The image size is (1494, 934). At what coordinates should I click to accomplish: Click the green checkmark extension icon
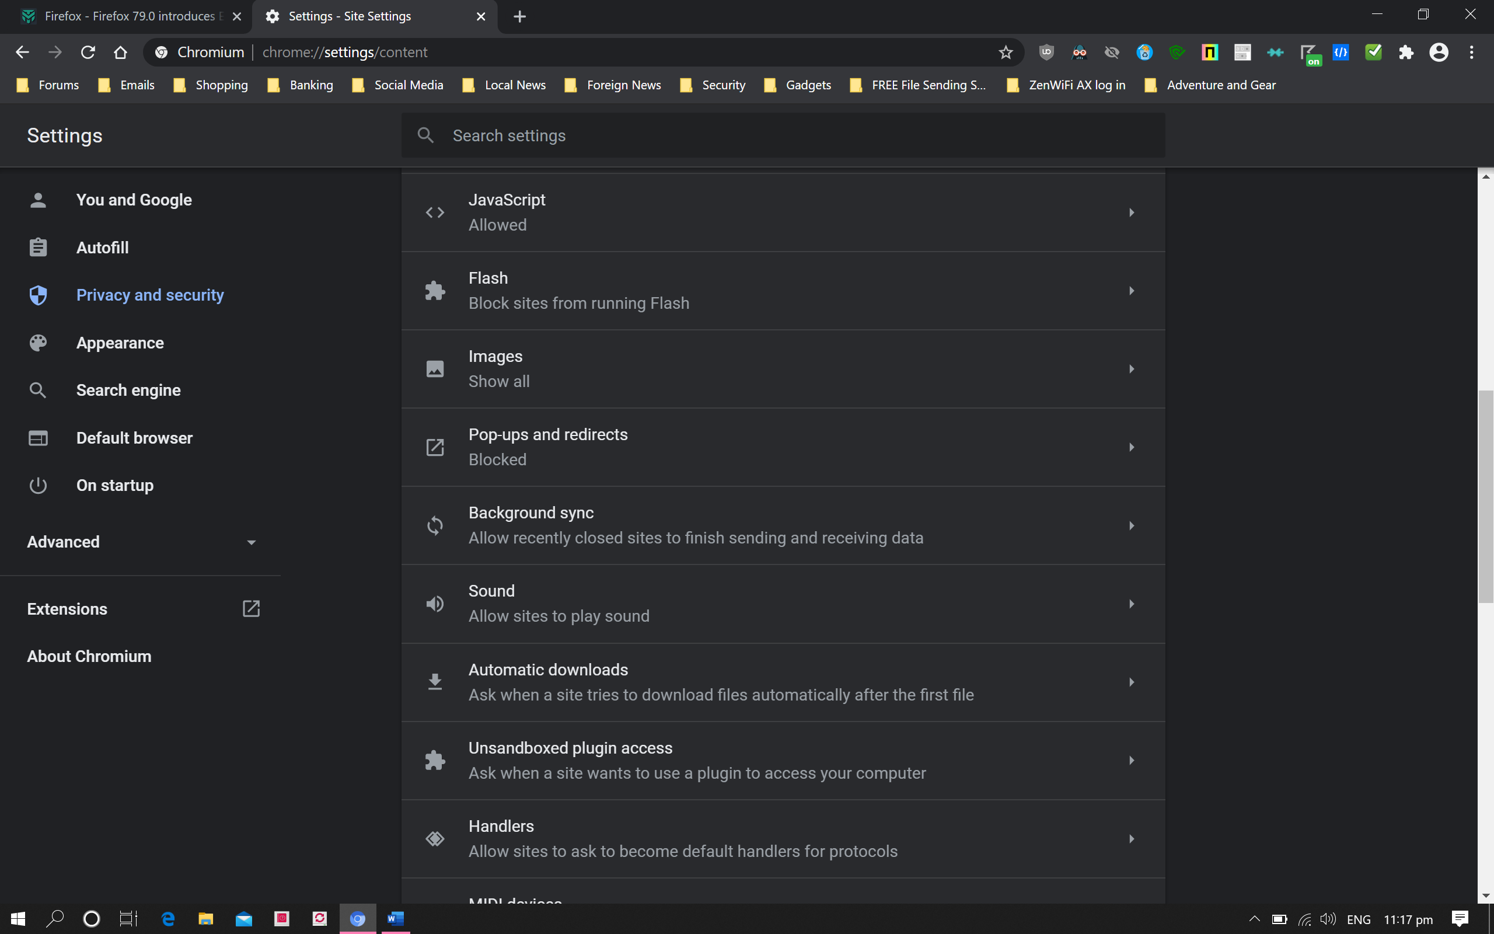coord(1373,53)
